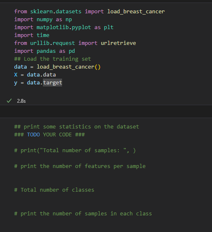Click the number of features per sample comment
Viewport: 212px width, 232px height.
[x=80, y=166]
